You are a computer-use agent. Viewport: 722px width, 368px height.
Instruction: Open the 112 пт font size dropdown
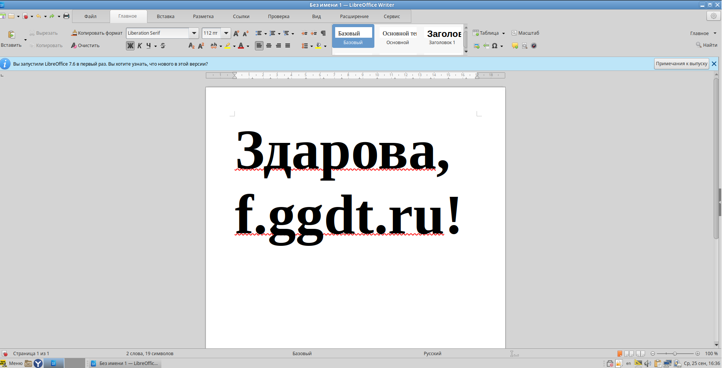point(226,33)
